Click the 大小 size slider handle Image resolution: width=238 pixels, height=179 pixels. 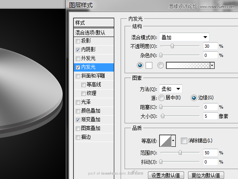click(x=163, y=116)
